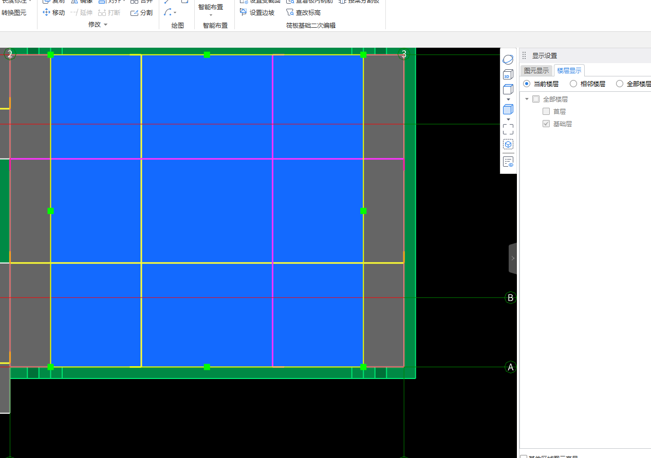The height and width of the screenshot is (458, 651).
Task: Check the 全部楼层 tree checkbox
Action: [536, 99]
